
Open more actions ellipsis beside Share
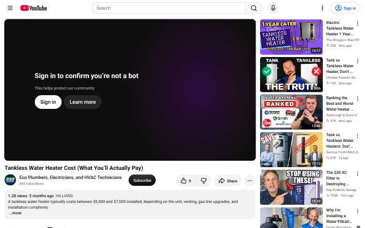point(250,181)
